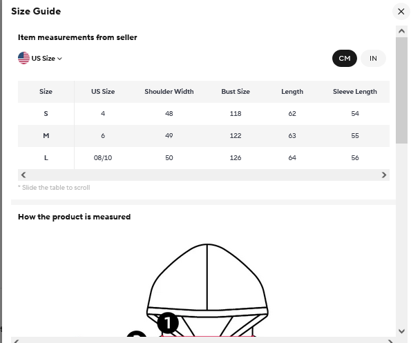The height and width of the screenshot is (343, 411).
Task: Switch measurements to IN
Action: click(x=373, y=58)
